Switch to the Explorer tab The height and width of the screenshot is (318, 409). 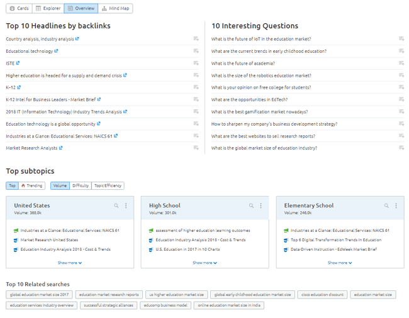click(x=48, y=9)
